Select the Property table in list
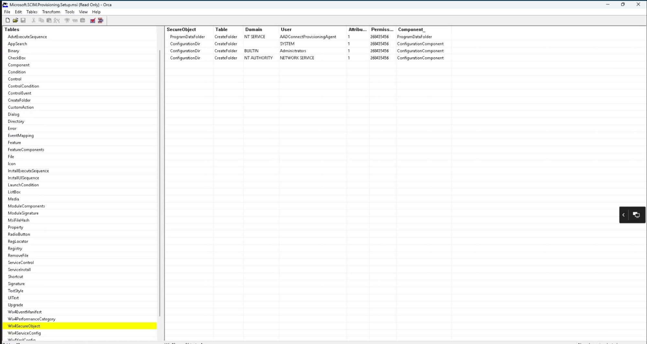The width and height of the screenshot is (647, 344). point(80,227)
